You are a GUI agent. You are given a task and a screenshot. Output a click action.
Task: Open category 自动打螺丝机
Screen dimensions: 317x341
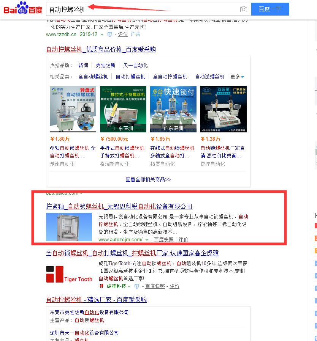click(x=130, y=77)
